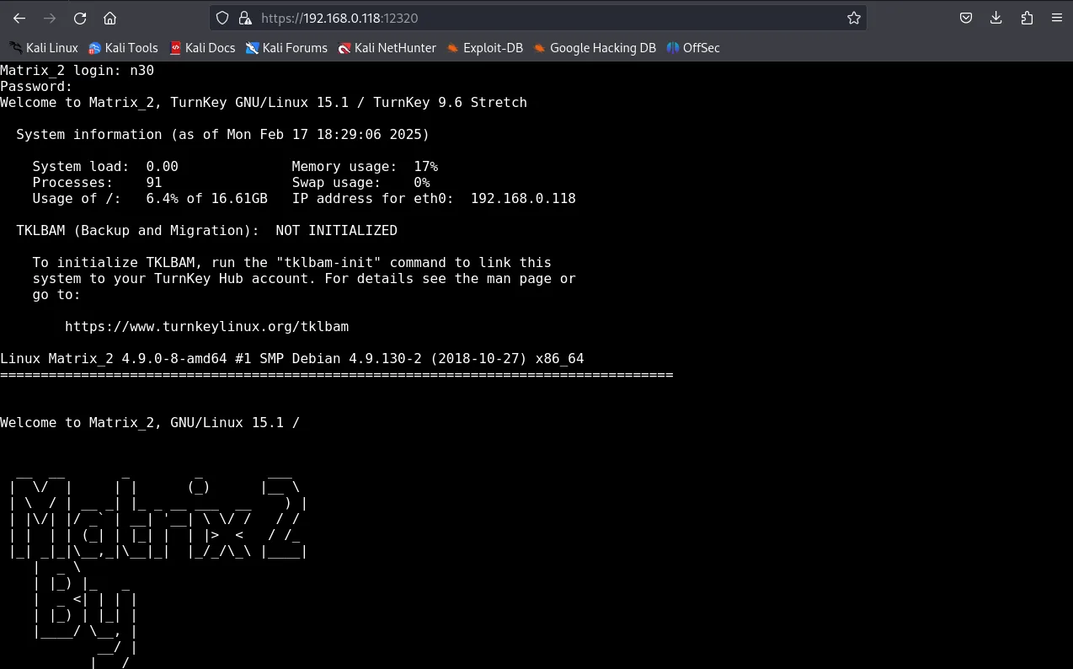Screen dimensions: 1073x669
Task: Open the Kali Linux bookmark
Action: click(x=44, y=48)
